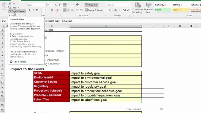Click Merge & Center
The width and height of the screenshot is (201, 113).
click(94, 10)
